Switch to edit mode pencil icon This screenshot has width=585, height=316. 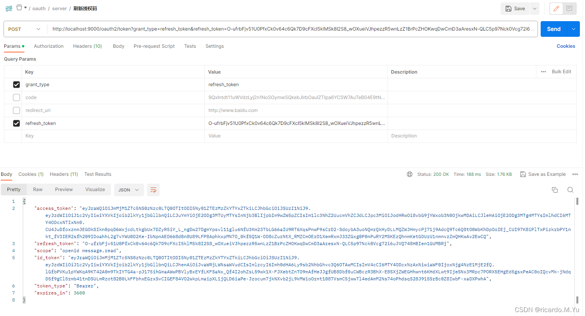pyautogui.click(x=556, y=9)
